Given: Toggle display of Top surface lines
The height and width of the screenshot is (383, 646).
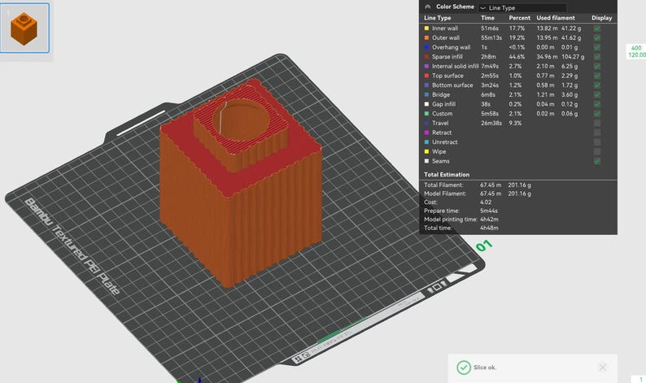Looking at the screenshot, I should pyautogui.click(x=597, y=76).
